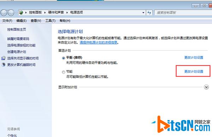Open 唤醒时需要密码 sidebar link
This screenshot has height=137, width=212.
pyautogui.click(x=18, y=39)
